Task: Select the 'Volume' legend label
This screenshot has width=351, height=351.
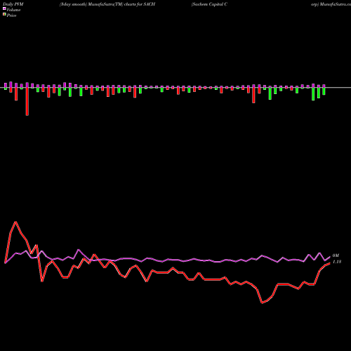Action: [x=13, y=10]
